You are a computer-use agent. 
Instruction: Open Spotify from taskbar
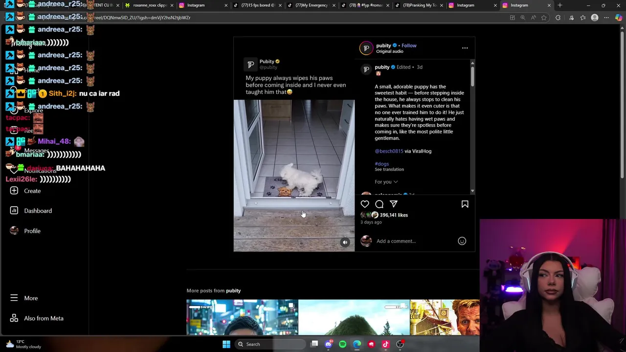click(x=342, y=344)
